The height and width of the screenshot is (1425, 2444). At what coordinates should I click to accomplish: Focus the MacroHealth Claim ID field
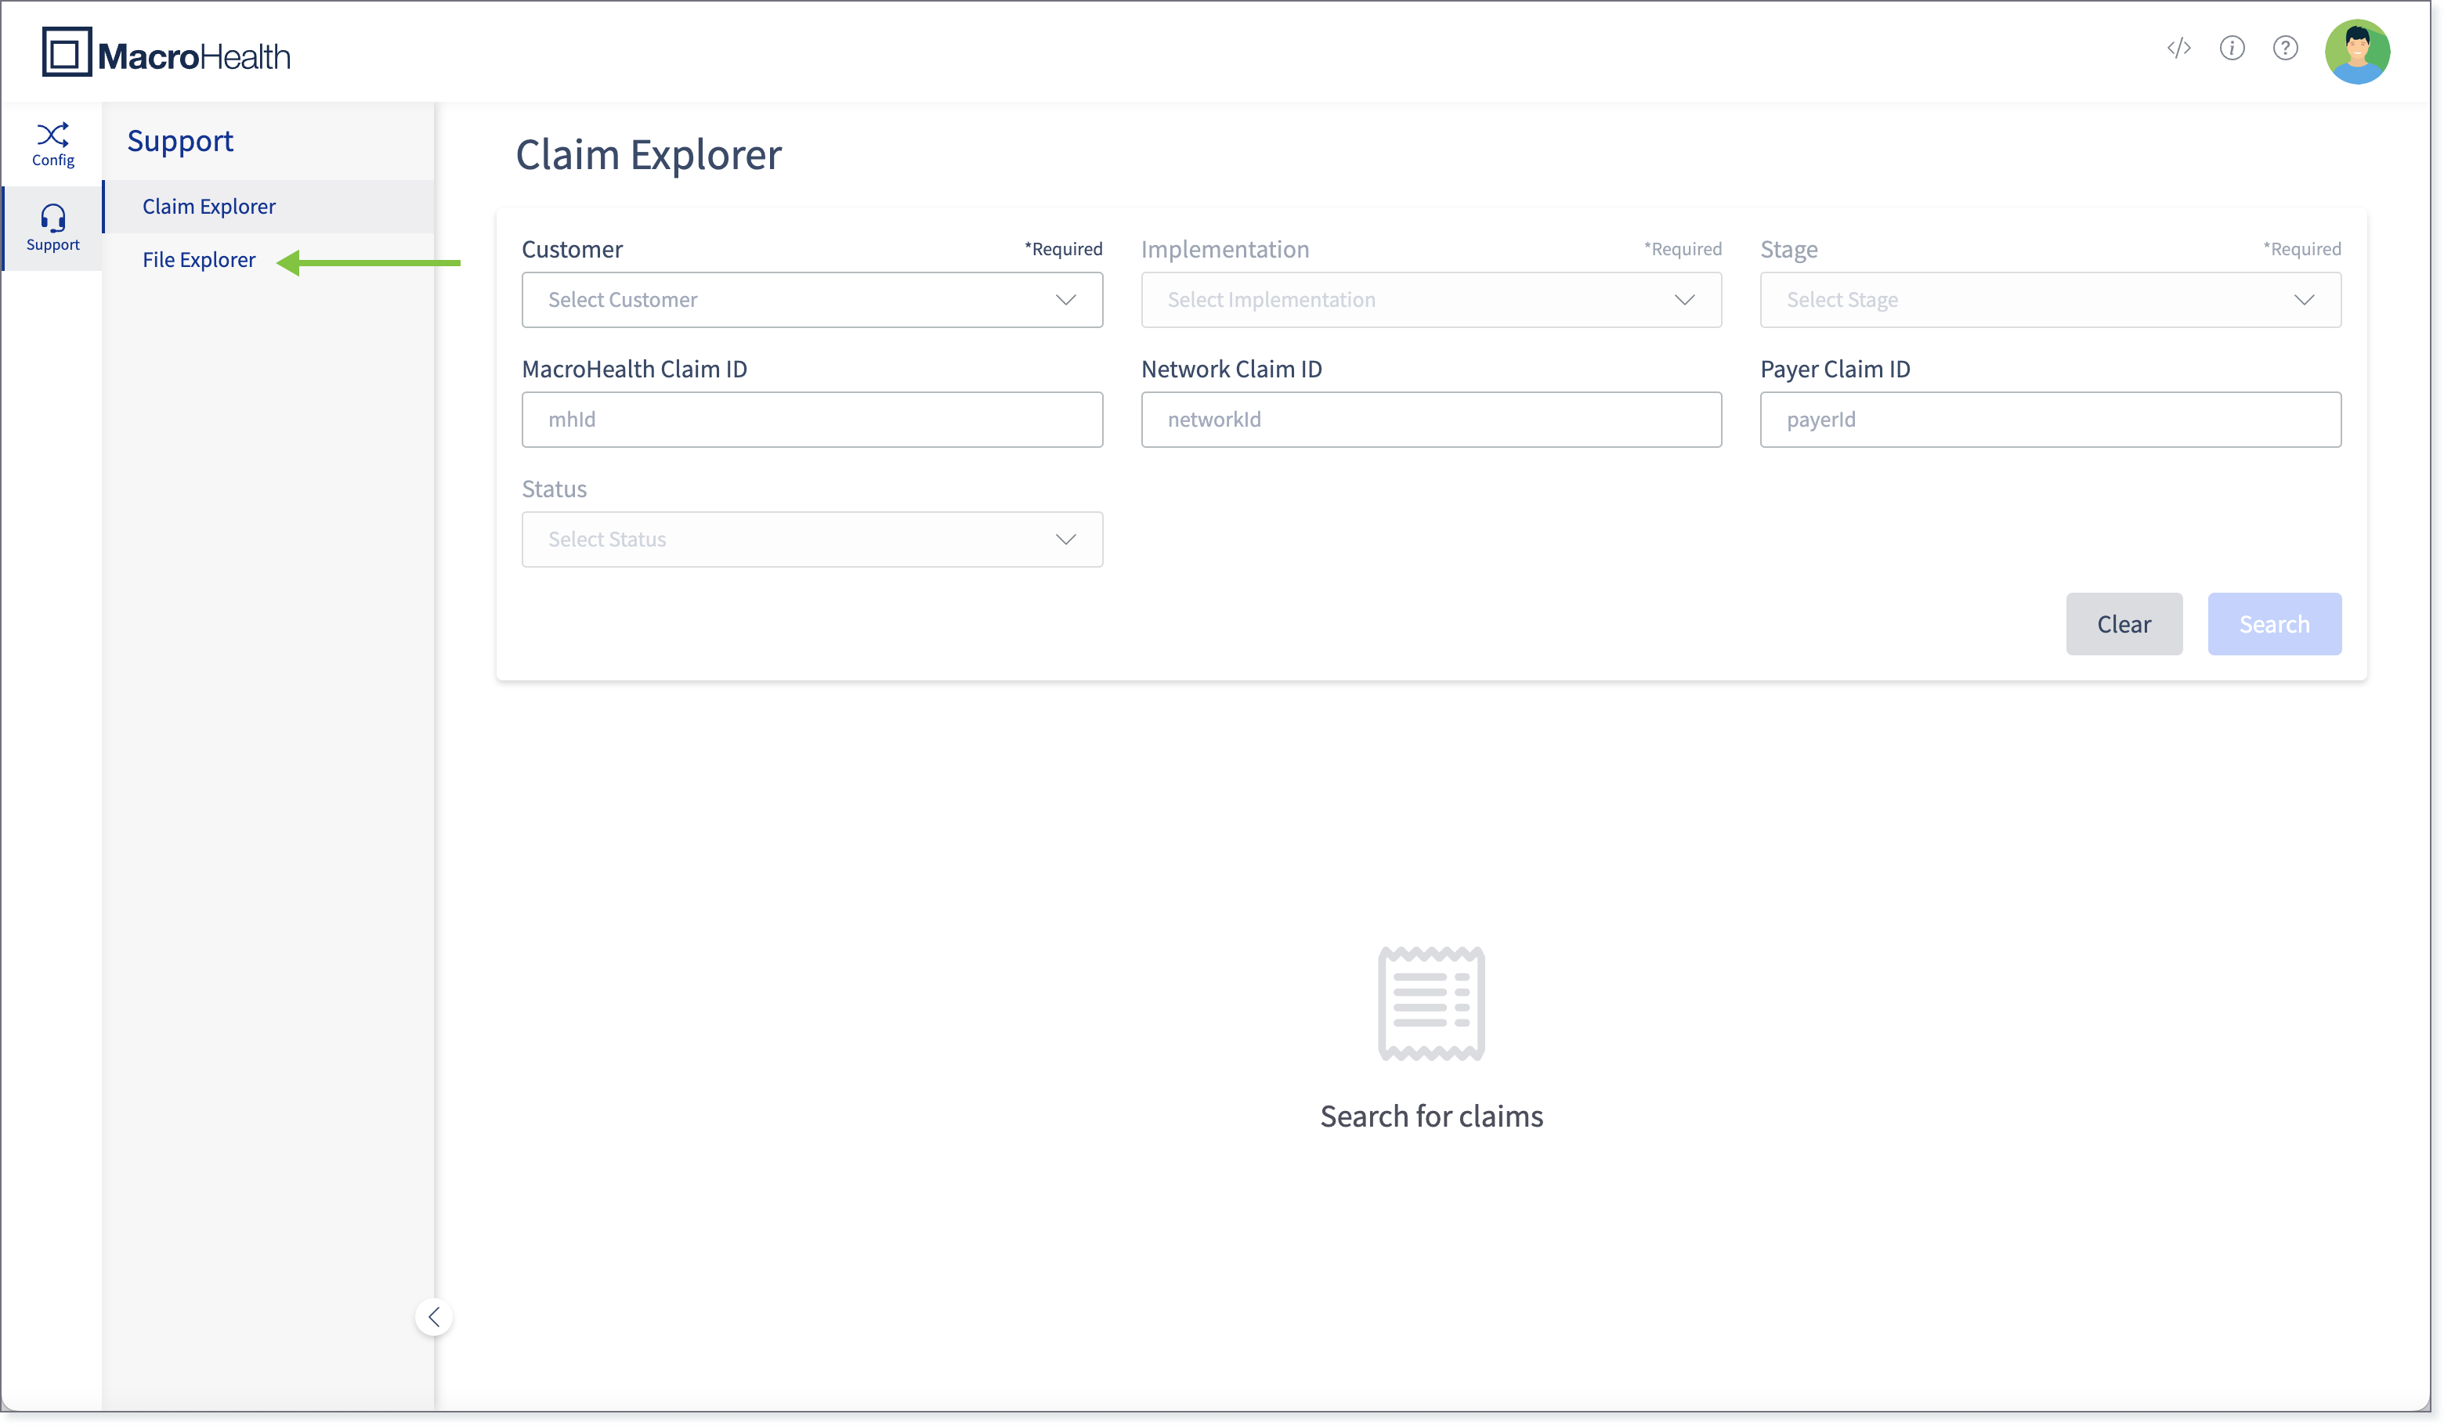[812, 420]
